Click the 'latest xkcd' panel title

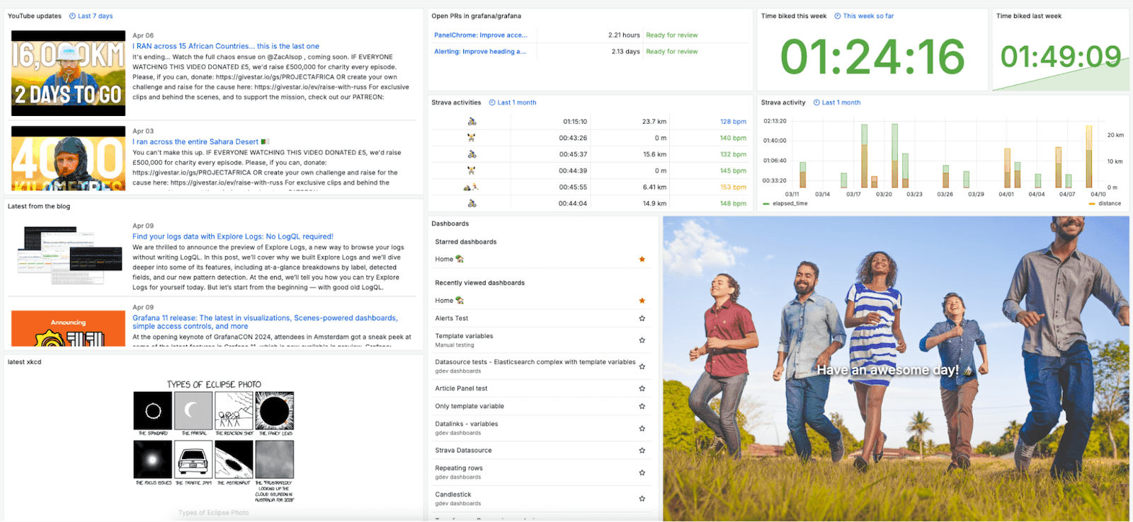tap(25, 362)
